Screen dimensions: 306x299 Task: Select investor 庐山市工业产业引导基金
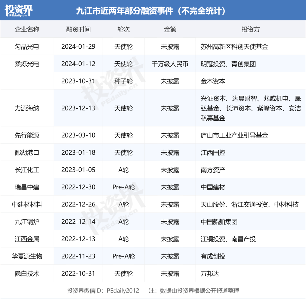click(x=234, y=135)
